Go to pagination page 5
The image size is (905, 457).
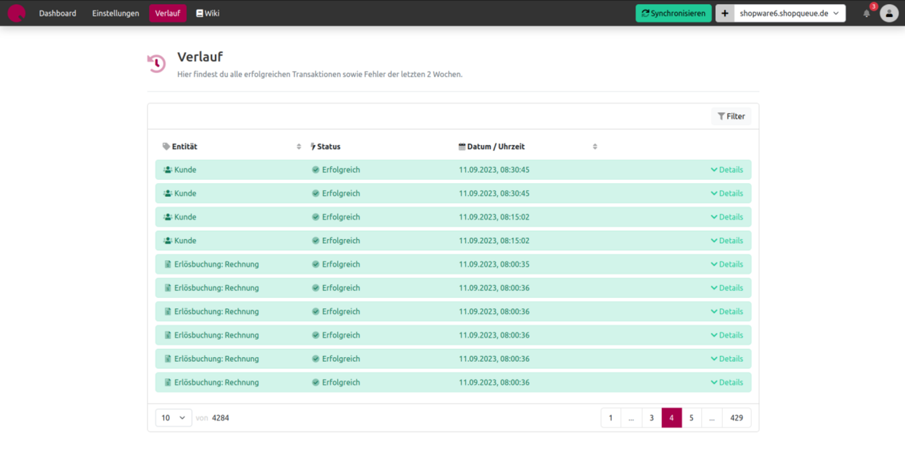pos(691,418)
